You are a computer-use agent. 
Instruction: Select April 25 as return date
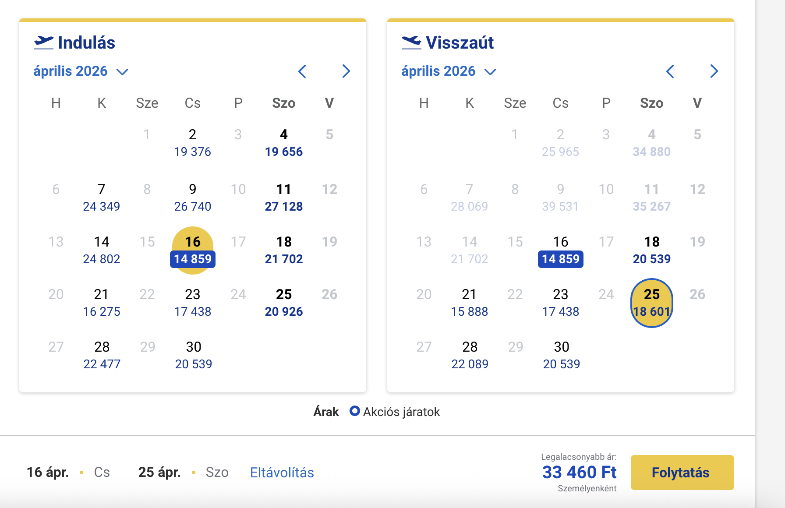pyautogui.click(x=651, y=302)
